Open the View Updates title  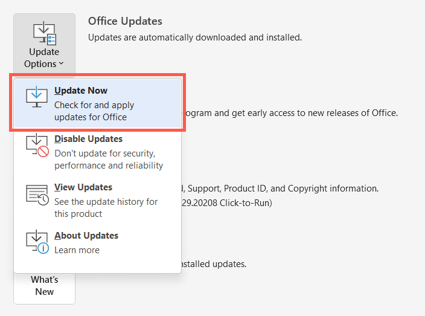(x=83, y=187)
